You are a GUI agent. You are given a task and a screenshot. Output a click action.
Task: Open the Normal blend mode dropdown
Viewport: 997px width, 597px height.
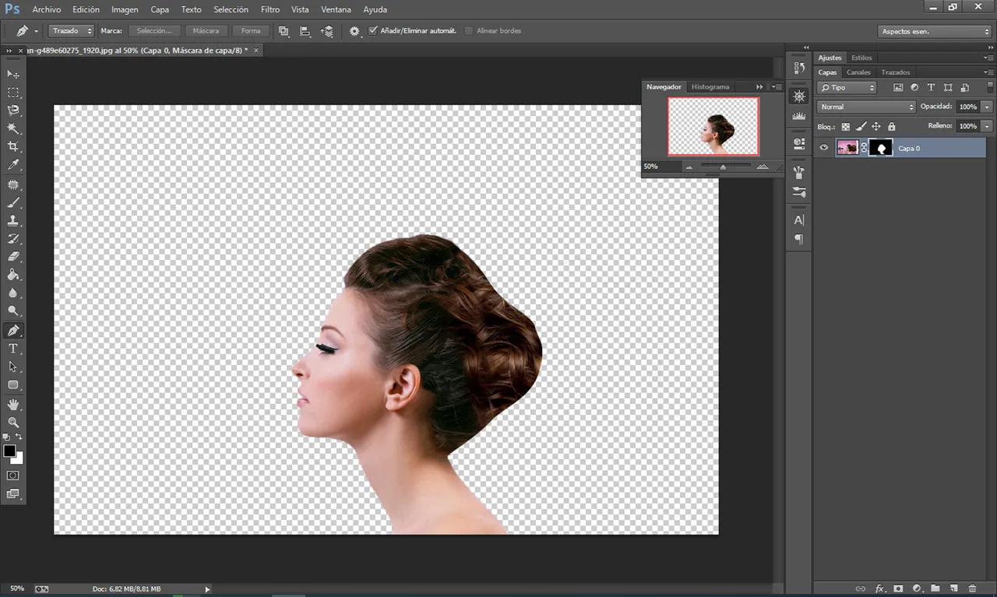point(867,107)
